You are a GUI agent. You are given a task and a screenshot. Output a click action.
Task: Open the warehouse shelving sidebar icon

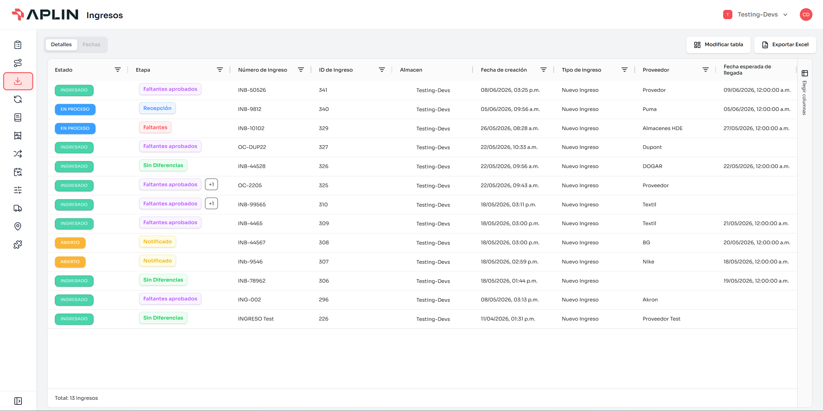(x=18, y=136)
